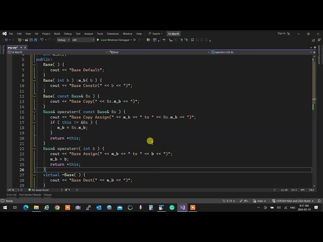The height and width of the screenshot is (242, 323).
Task: Click Start Without Debugging outline play icon
Action: [x=135, y=40]
